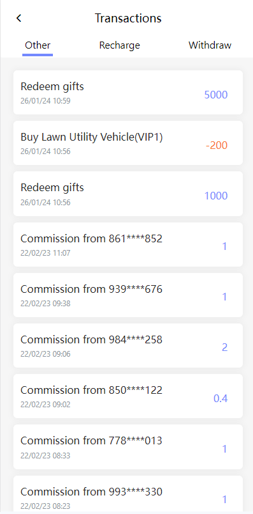Select Commission from 939****676 entry
Viewport: 253px width, 514px height.
tap(128, 295)
